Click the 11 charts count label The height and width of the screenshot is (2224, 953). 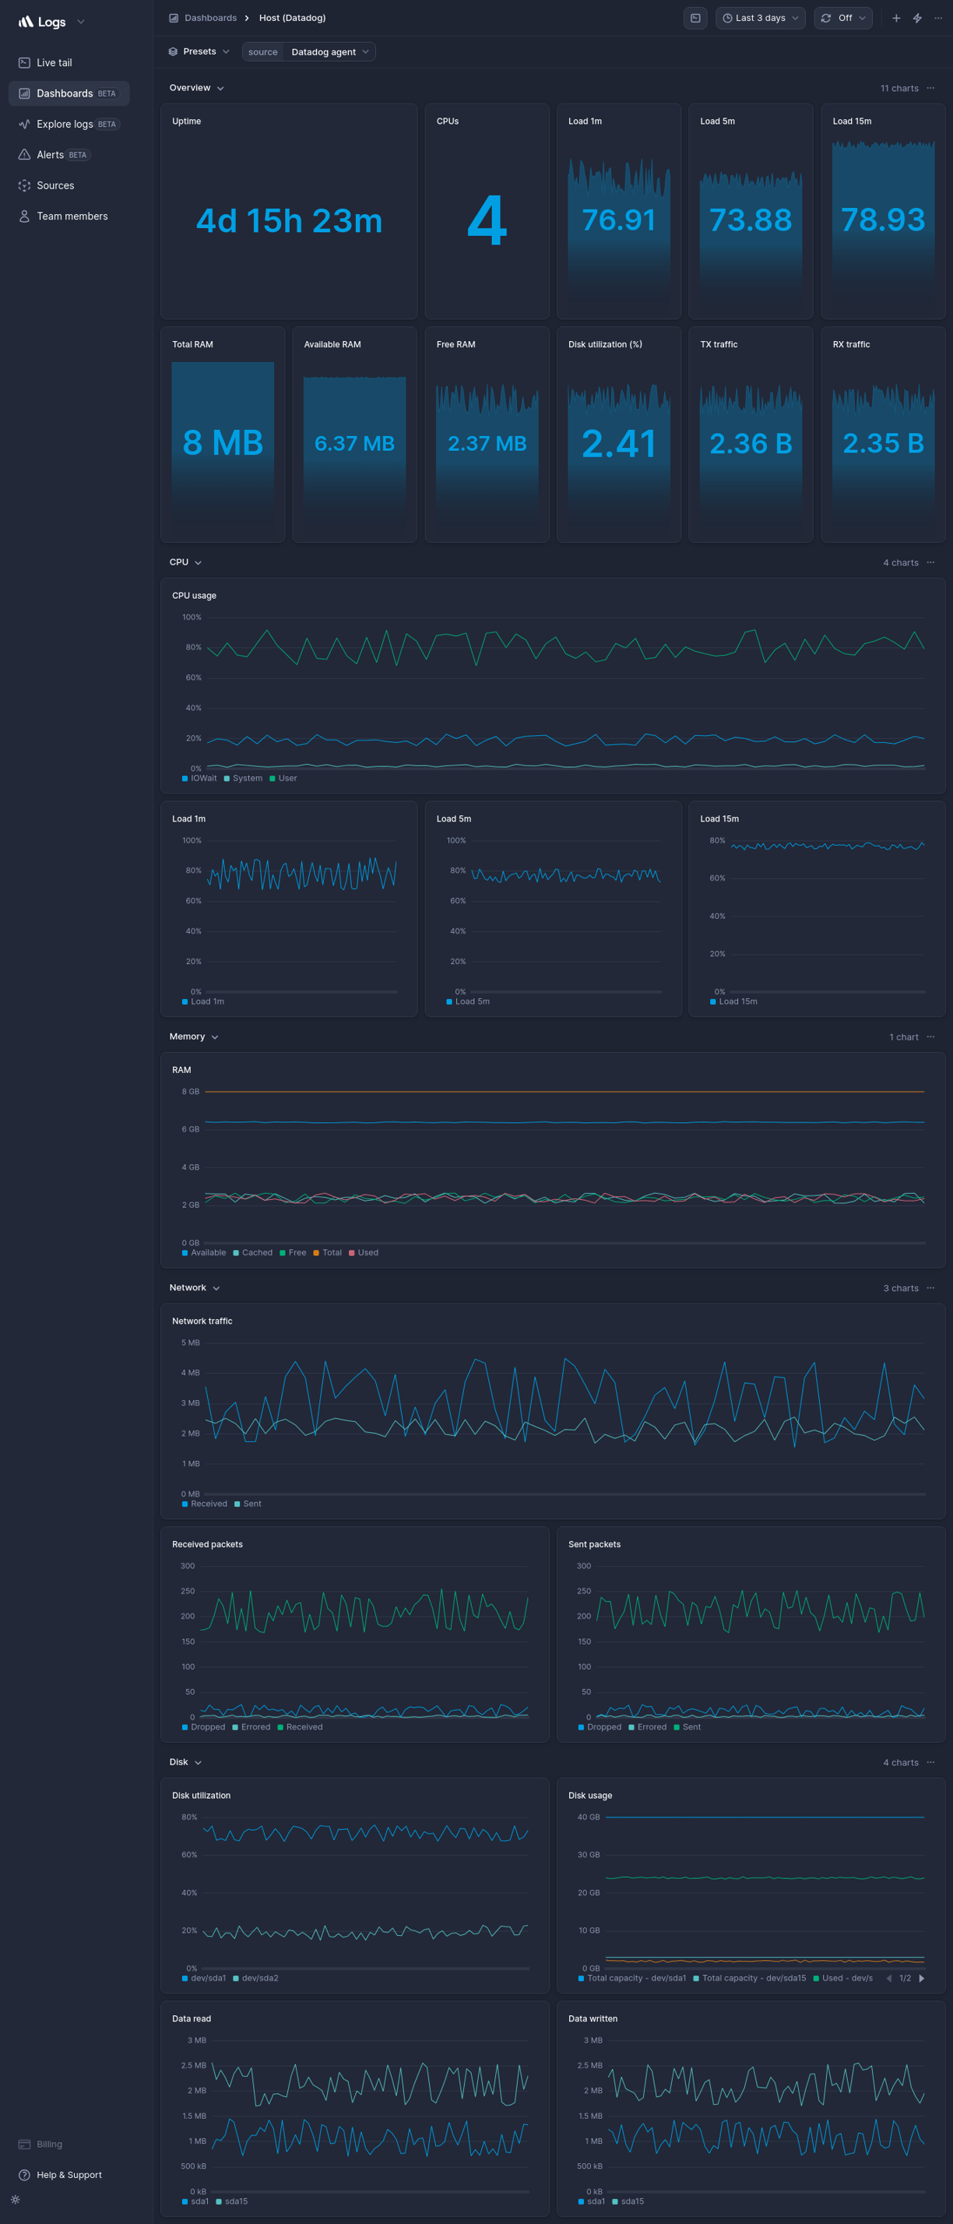click(898, 88)
